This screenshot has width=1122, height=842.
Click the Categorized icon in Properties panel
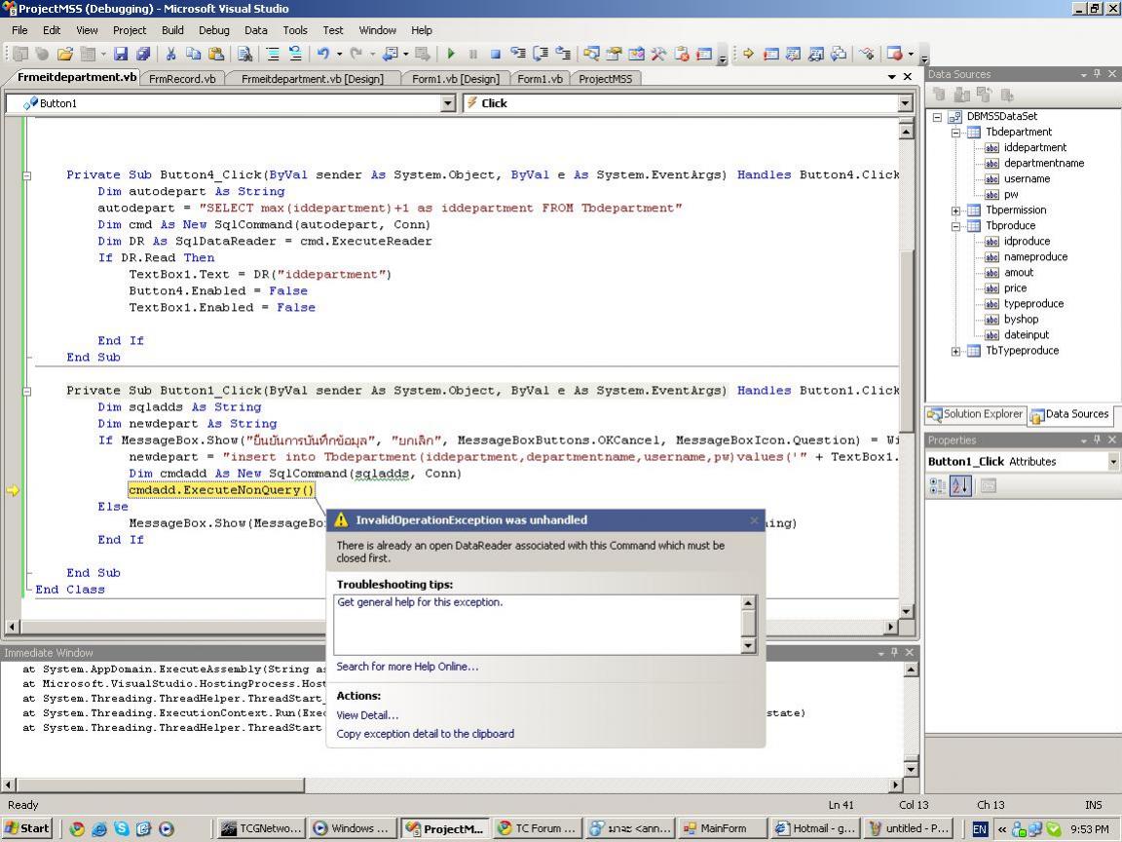(937, 486)
